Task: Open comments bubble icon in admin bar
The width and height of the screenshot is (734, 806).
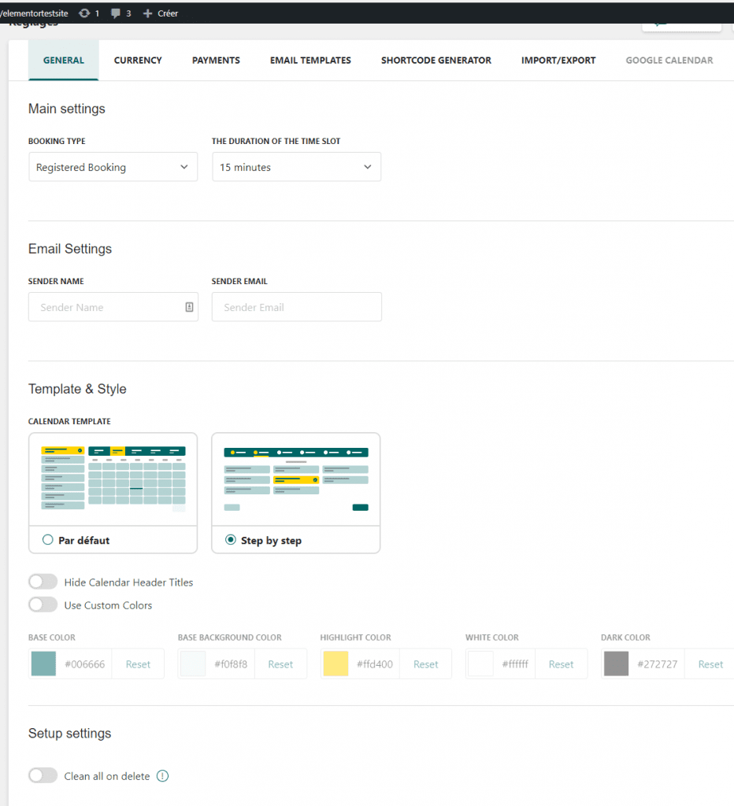Action: 117,13
